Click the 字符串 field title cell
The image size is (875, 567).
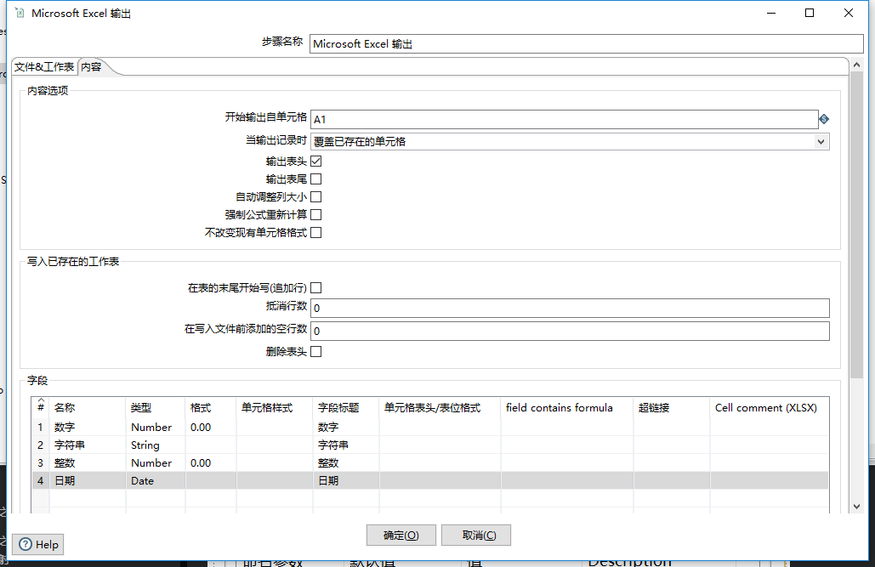pos(346,445)
